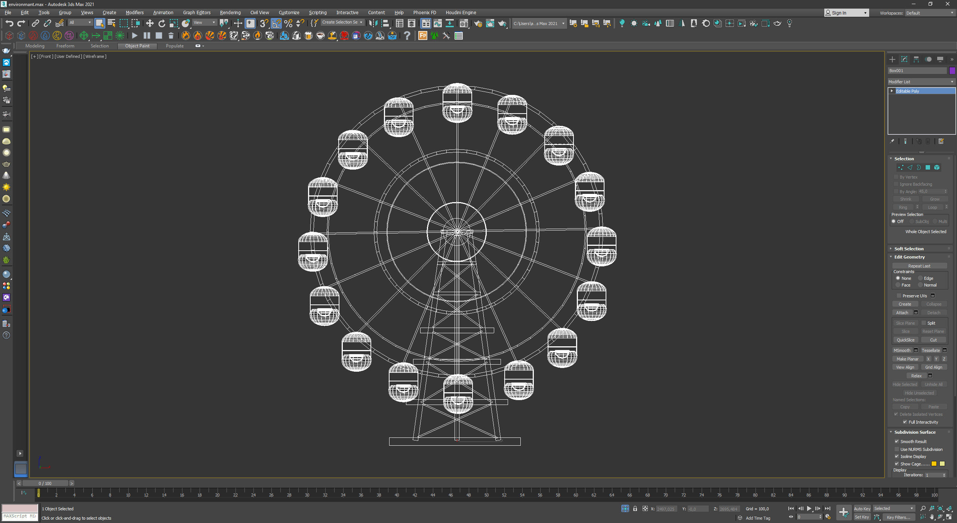Open the Rendering menu
Image resolution: width=957 pixels, height=523 pixels.
click(230, 12)
